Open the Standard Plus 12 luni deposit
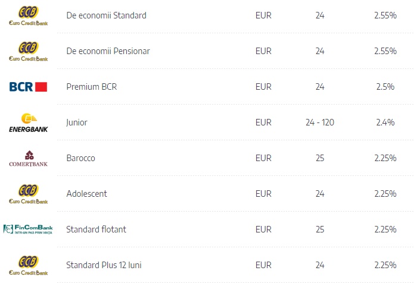Image resolution: width=414 pixels, height=283 pixels. [x=104, y=265]
